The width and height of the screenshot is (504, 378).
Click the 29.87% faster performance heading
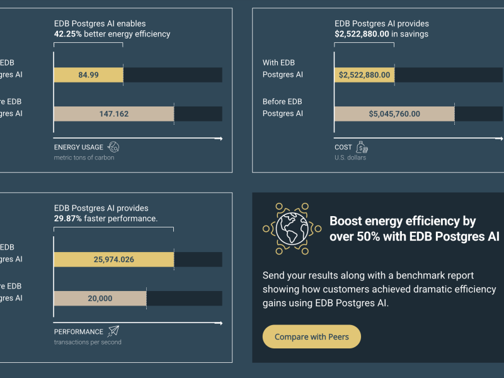pyautogui.click(x=105, y=214)
